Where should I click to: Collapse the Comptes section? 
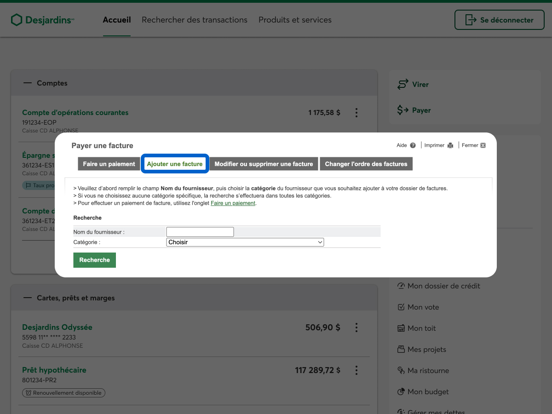(x=28, y=83)
